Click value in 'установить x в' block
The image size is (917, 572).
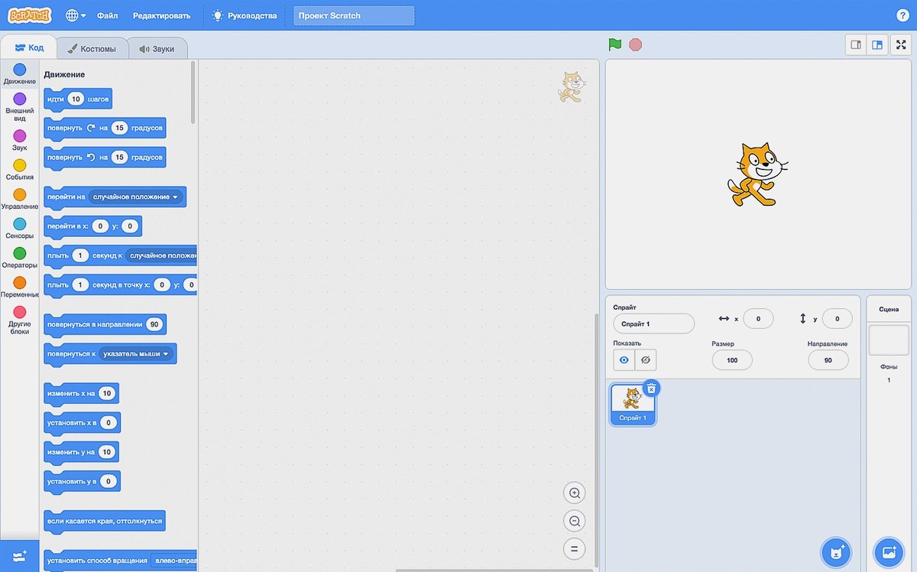point(108,423)
